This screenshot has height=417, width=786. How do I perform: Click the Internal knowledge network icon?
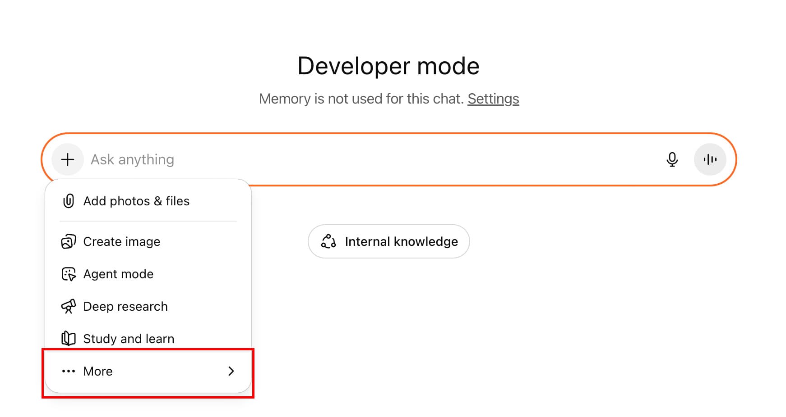329,241
